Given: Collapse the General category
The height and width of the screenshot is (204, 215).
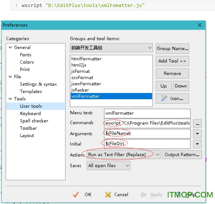Looking at the screenshot, I should 10,48.
